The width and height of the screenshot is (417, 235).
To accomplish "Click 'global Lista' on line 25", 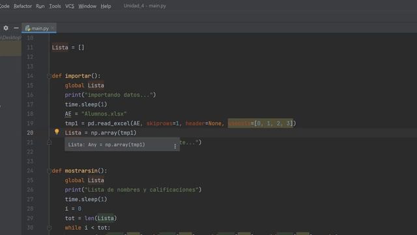I will click(x=84, y=180).
